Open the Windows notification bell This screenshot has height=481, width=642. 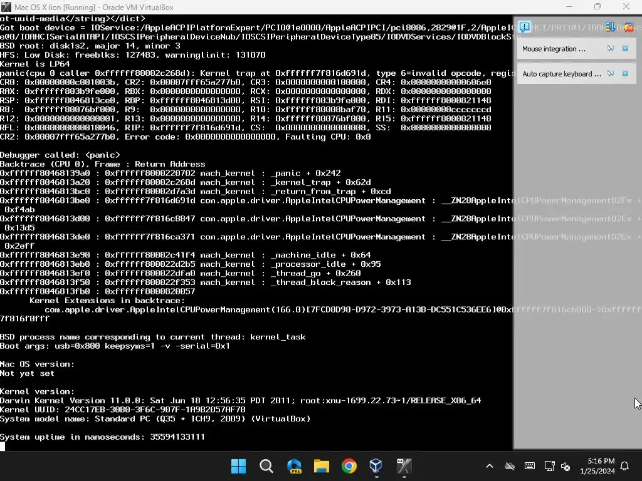(x=625, y=466)
